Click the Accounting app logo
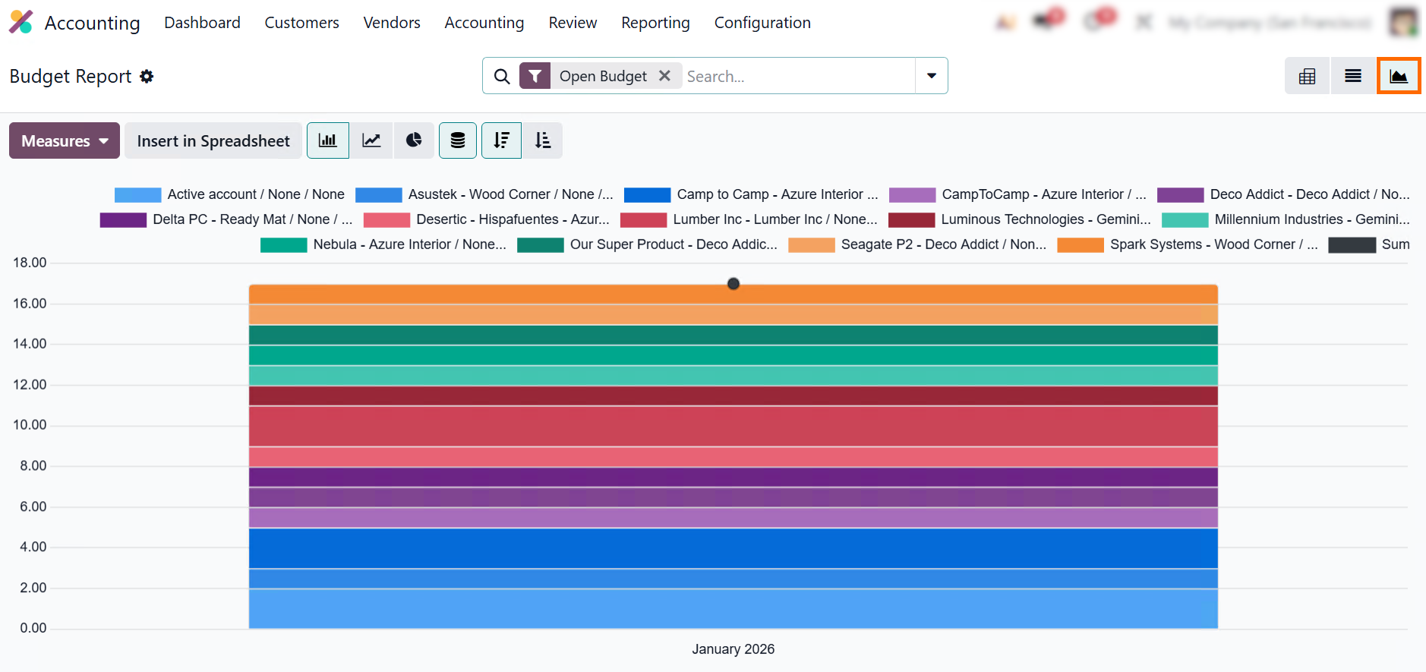The image size is (1426, 672). (x=21, y=22)
